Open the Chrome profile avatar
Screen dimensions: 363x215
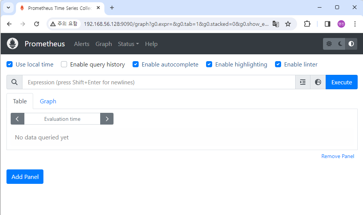click(x=341, y=24)
